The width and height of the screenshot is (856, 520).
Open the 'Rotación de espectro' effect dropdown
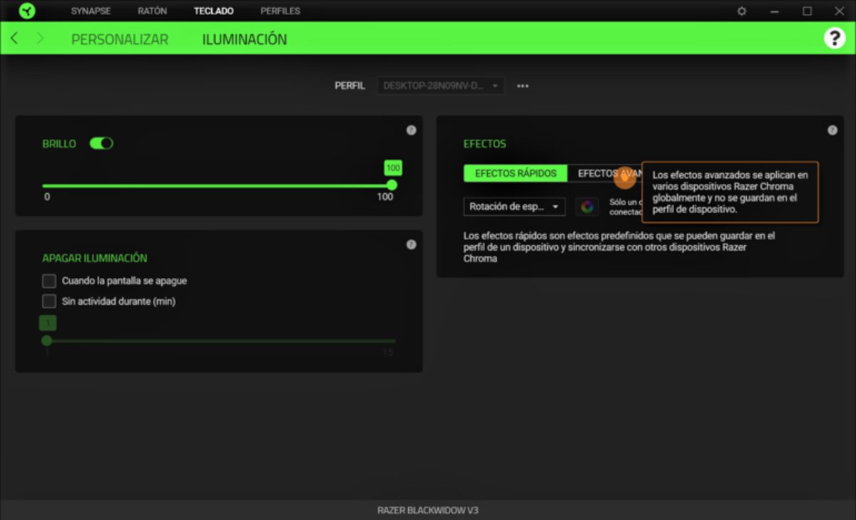click(514, 207)
